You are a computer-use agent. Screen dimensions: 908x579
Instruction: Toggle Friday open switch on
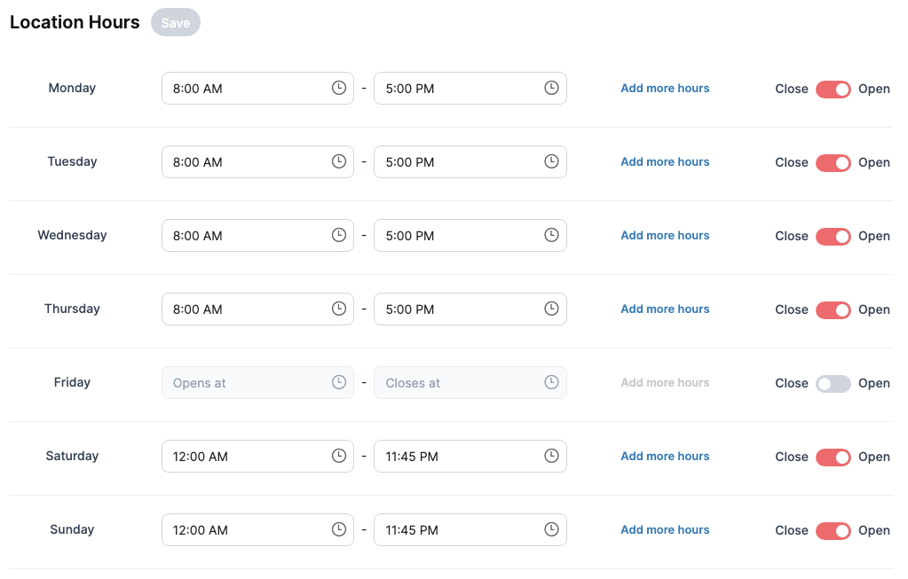click(x=833, y=384)
